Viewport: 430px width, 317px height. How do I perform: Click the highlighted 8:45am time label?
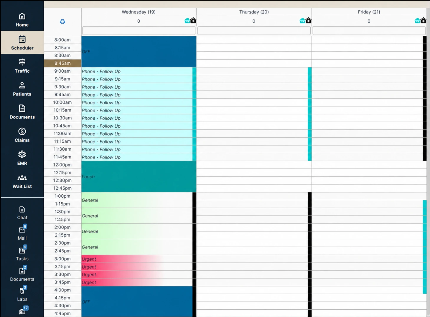coord(62,63)
